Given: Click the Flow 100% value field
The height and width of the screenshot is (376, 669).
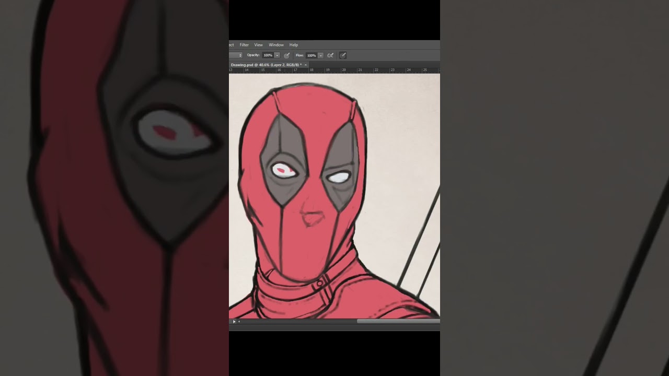Looking at the screenshot, I should (x=312, y=55).
